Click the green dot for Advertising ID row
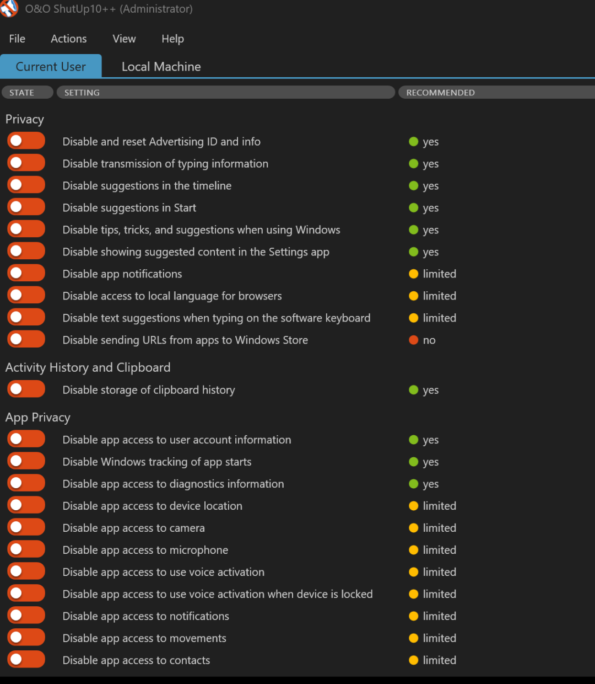Screen dimensions: 595x684 (x=414, y=141)
